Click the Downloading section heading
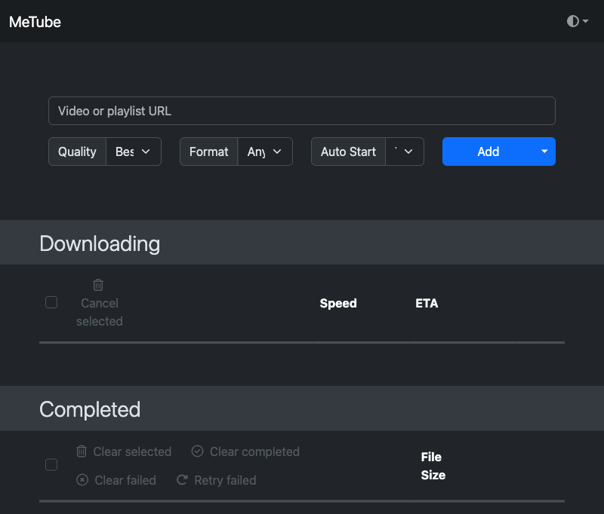The width and height of the screenshot is (604, 514). click(x=100, y=243)
